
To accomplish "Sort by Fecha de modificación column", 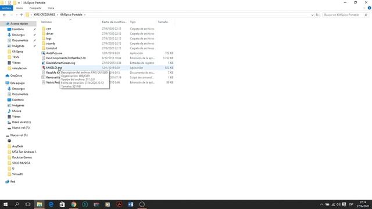I will tap(115, 22).
